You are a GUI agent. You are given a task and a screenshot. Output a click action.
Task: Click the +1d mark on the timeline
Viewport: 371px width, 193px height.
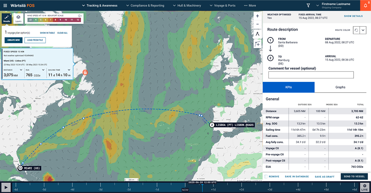[x=213, y=189]
